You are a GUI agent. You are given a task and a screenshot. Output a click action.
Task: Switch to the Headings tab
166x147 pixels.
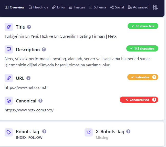[x=38, y=7]
